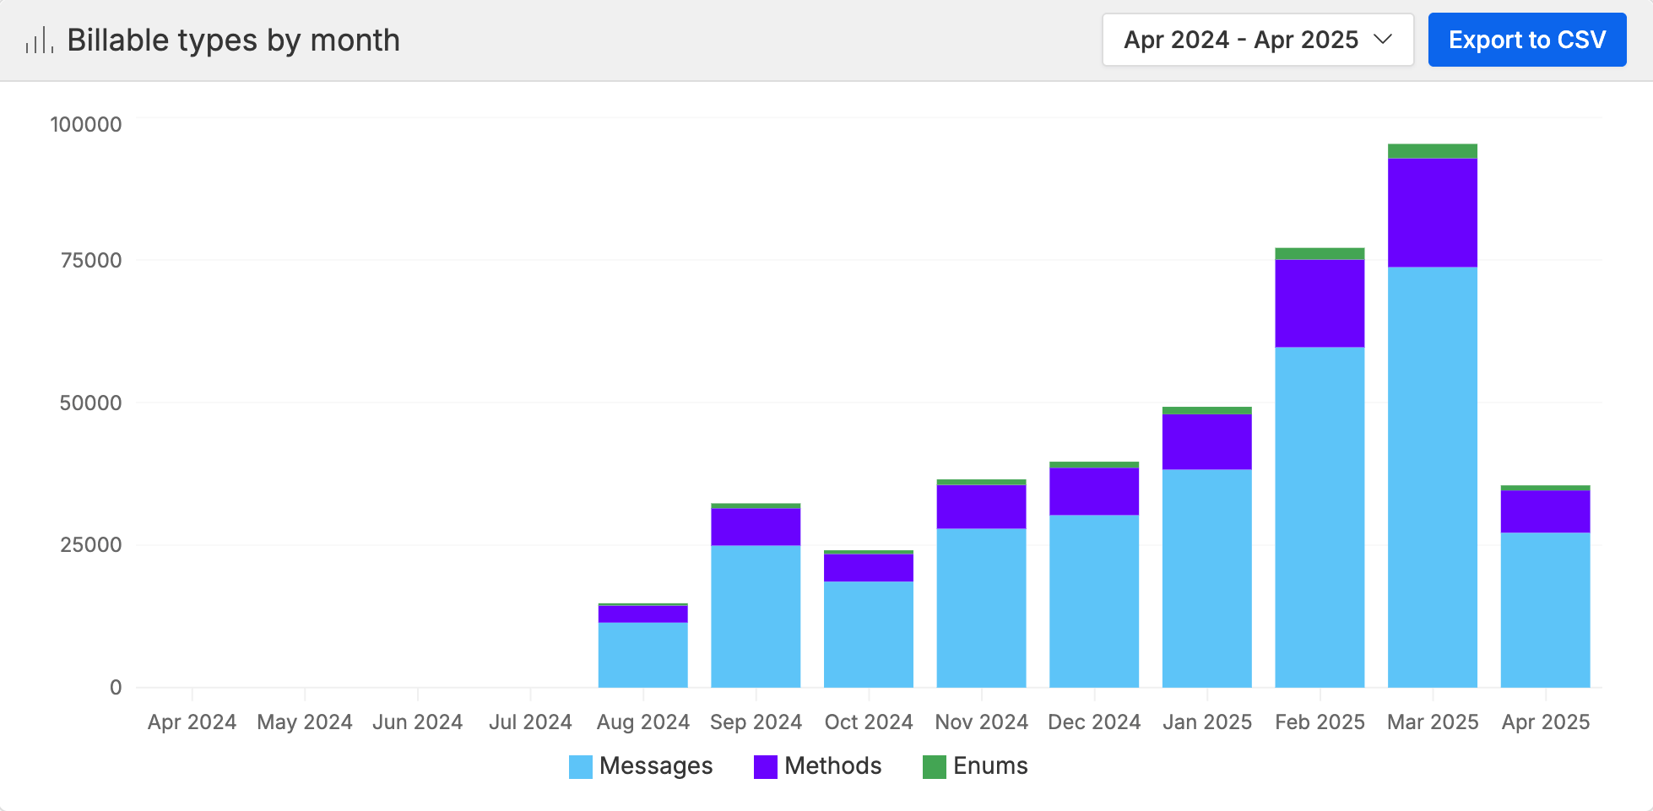Select the Jan 2025 Messages bar segment
The height and width of the screenshot is (811, 1653).
click(x=1207, y=578)
